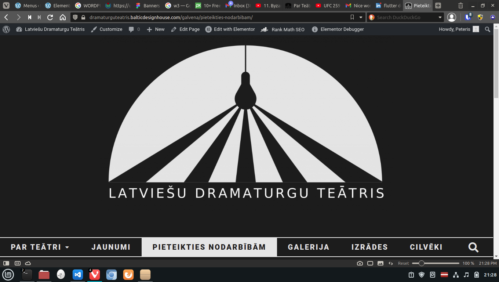Click the battery tray icon
The image size is (499, 282).
pos(477,275)
